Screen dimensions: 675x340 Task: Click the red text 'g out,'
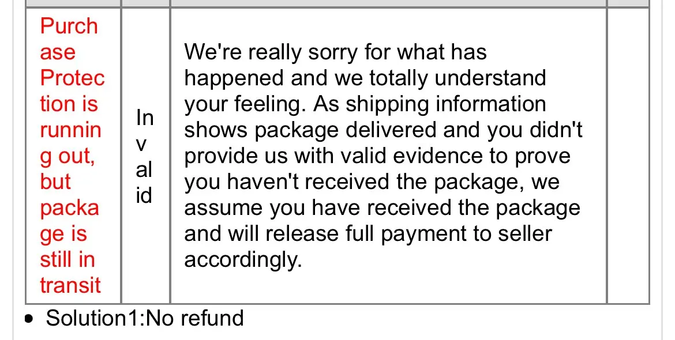67,157
